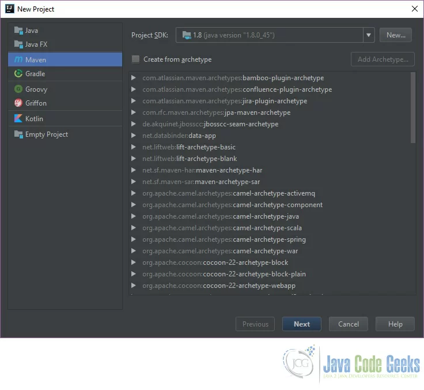The width and height of the screenshot is (424, 390).
Task: Expand bamboo-plugin-archetype tree node
Action: (134, 78)
